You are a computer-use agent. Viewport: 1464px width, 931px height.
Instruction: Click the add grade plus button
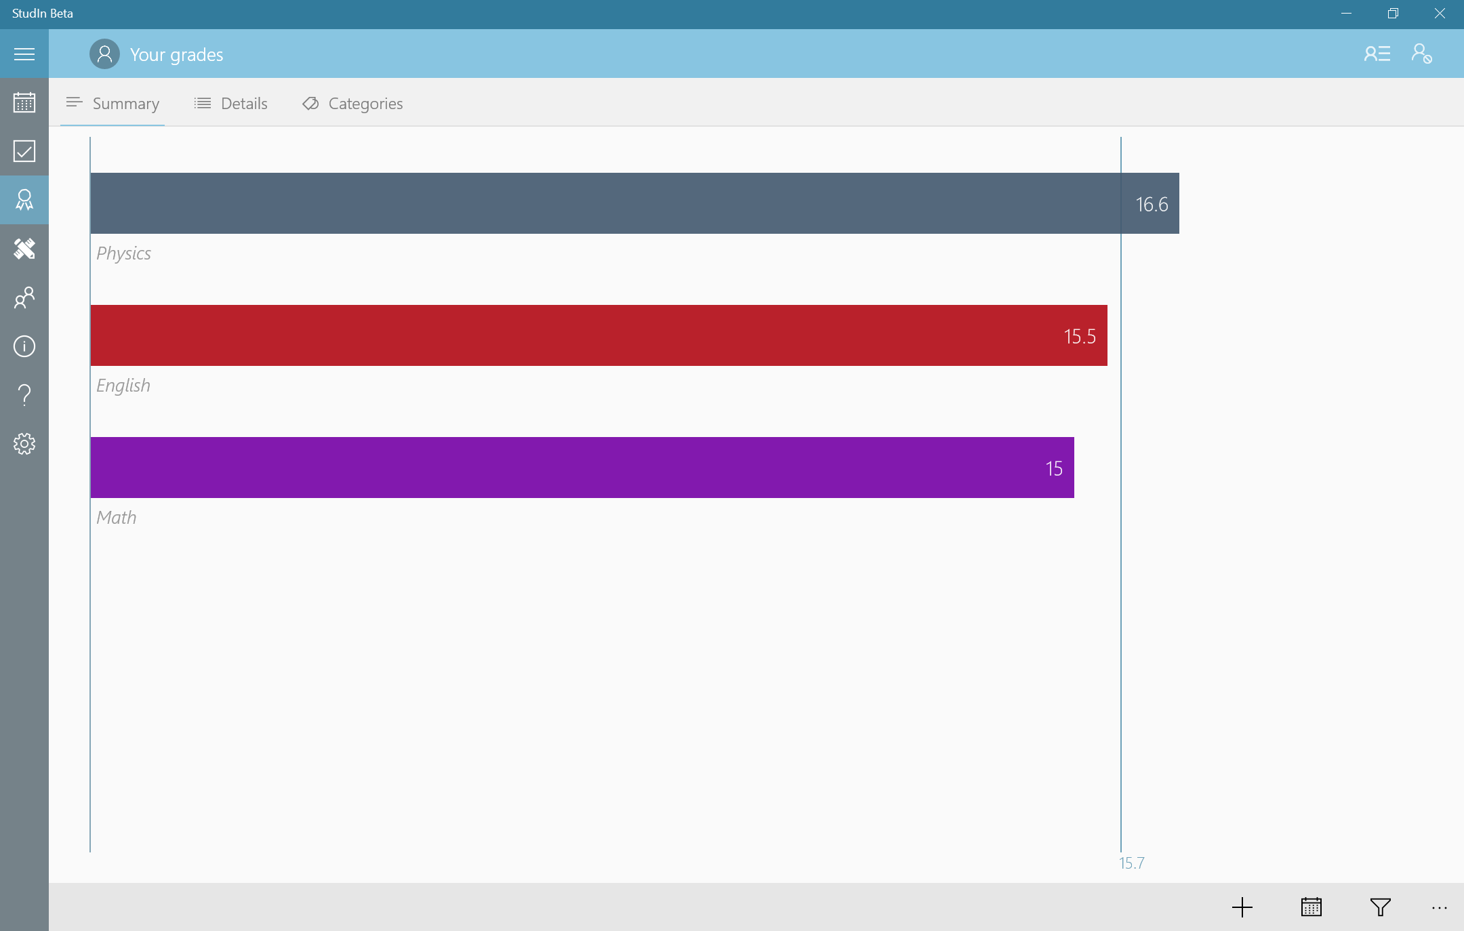click(x=1242, y=907)
